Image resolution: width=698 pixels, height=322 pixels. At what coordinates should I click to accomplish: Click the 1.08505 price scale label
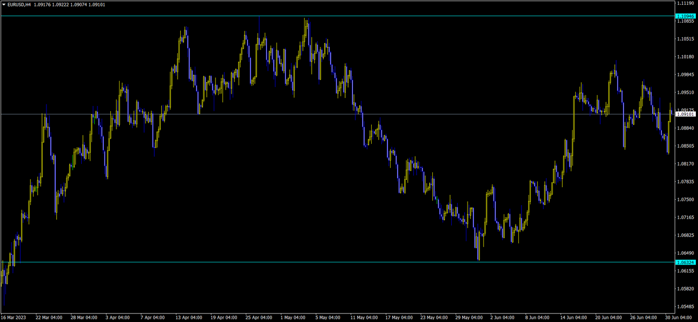click(686, 146)
